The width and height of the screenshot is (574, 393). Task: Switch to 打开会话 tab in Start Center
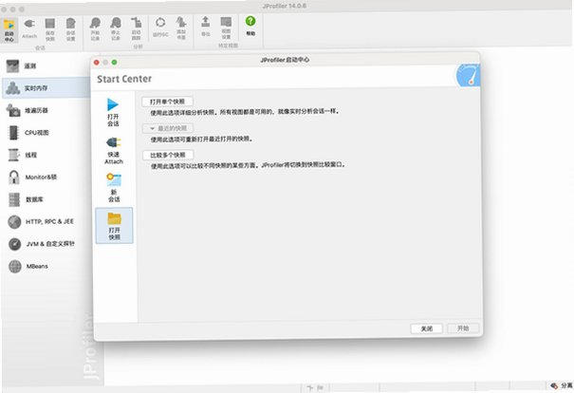[113, 112]
